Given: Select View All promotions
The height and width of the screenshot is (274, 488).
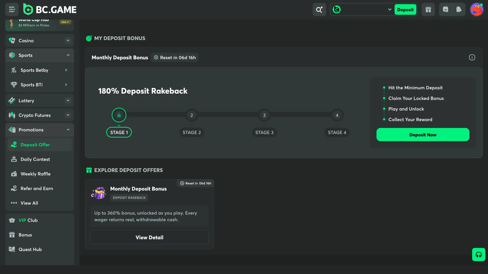Looking at the screenshot, I should pyautogui.click(x=40, y=203).
